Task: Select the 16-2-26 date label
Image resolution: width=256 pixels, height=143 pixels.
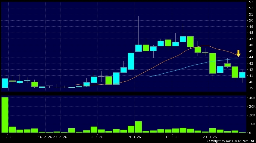Action: click(x=45, y=137)
